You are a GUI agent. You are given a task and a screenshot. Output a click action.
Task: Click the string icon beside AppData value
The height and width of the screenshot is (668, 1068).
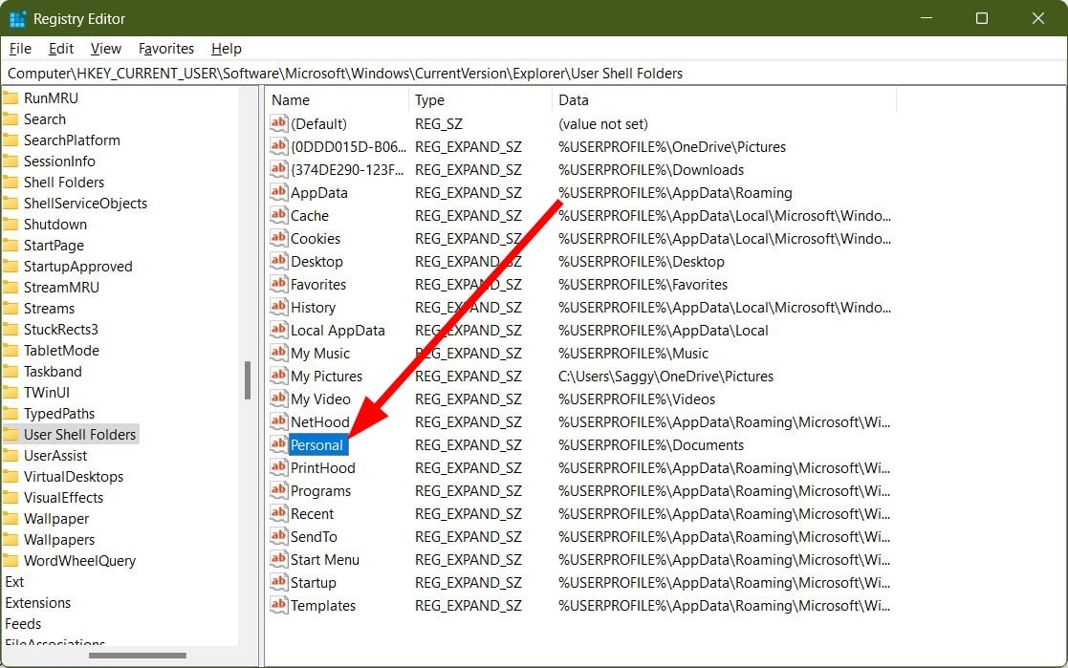click(x=278, y=192)
